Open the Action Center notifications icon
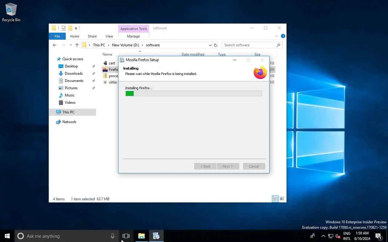 click(x=378, y=236)
